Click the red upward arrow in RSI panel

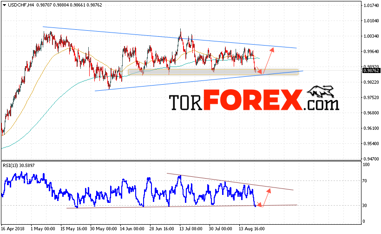coord(267,198)
